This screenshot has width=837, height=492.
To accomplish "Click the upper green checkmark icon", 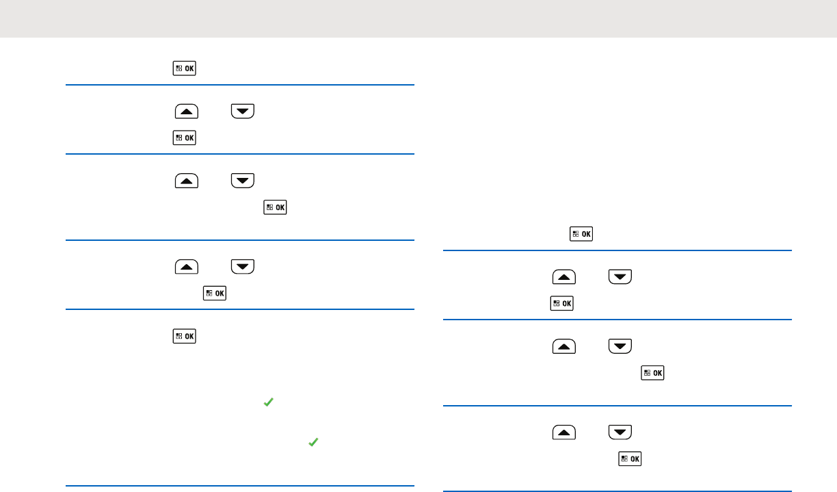I will (269, 404).
